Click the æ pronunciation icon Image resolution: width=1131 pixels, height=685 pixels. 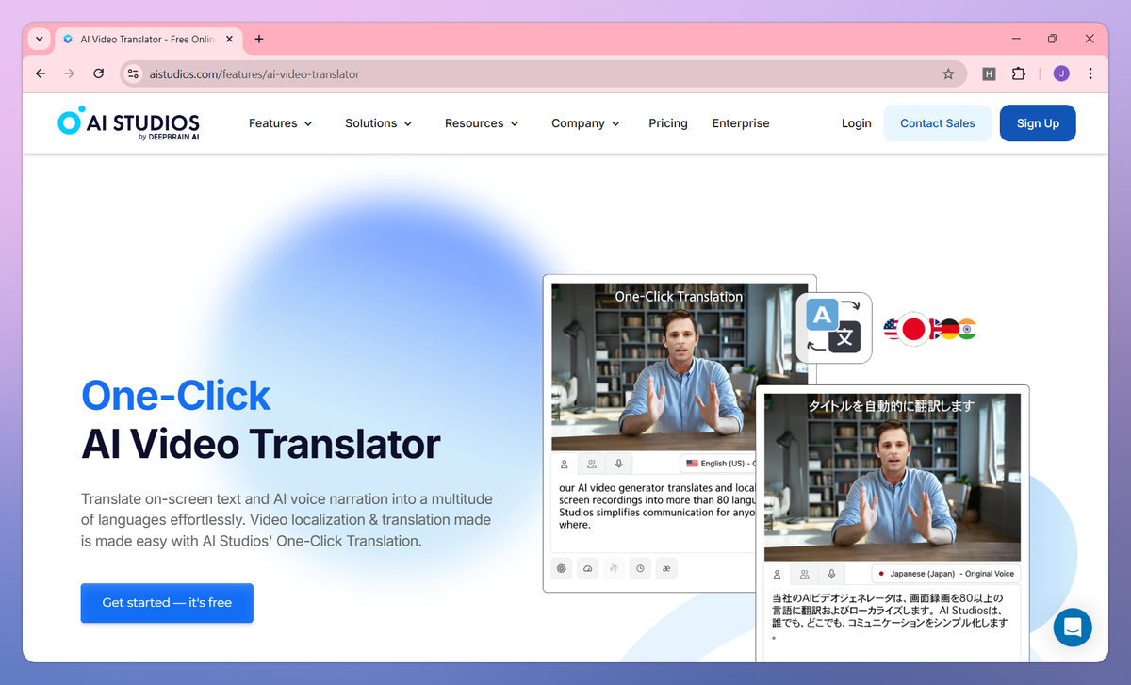pyautogui.click(x=666, y=568)
